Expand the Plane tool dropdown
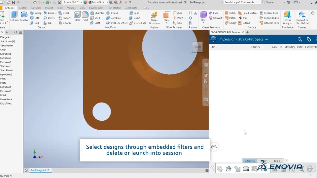 click(x=166, y=23)
